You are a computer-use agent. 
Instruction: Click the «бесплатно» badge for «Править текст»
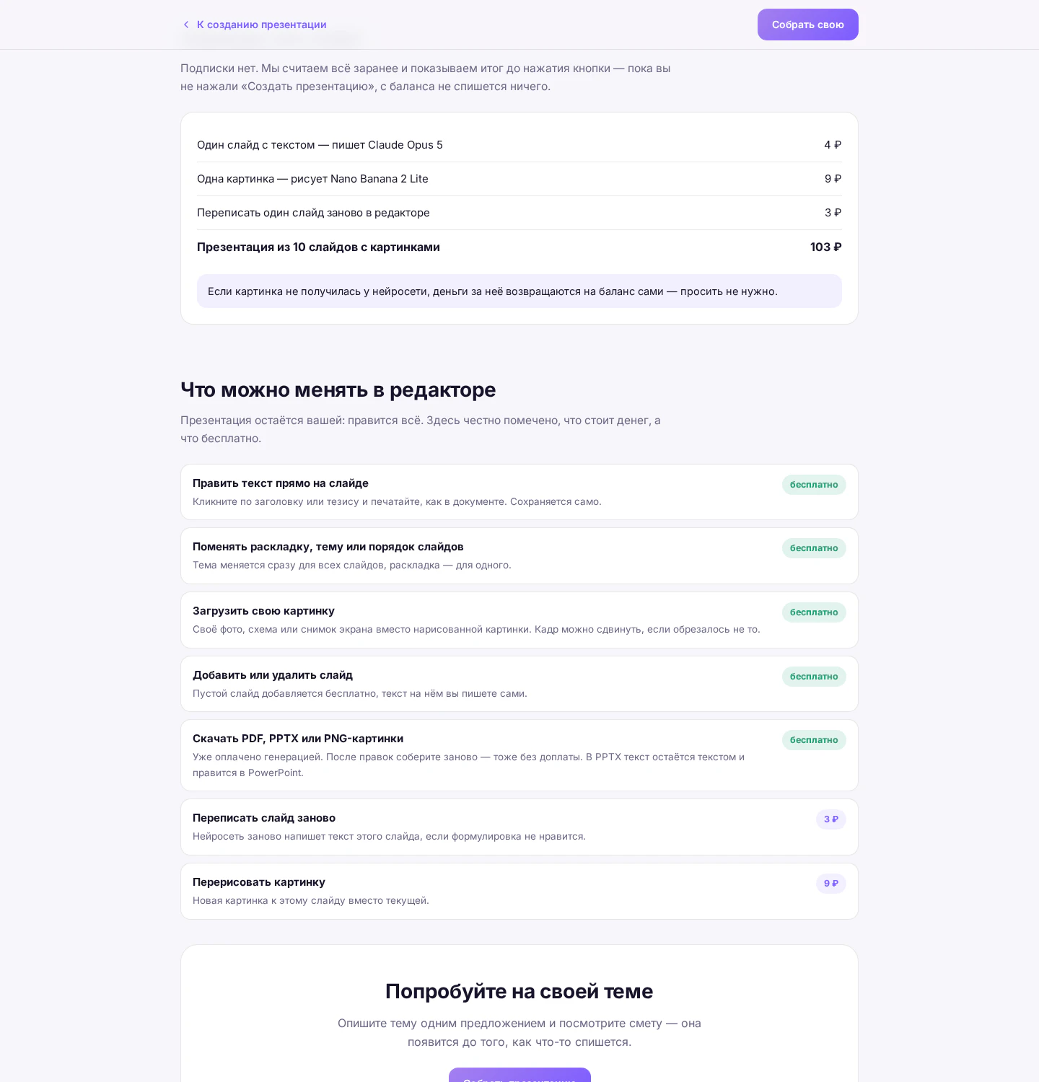point(814,485)
